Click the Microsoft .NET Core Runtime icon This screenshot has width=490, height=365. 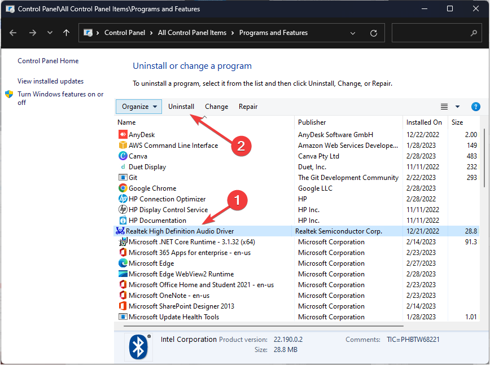(123, 241)
